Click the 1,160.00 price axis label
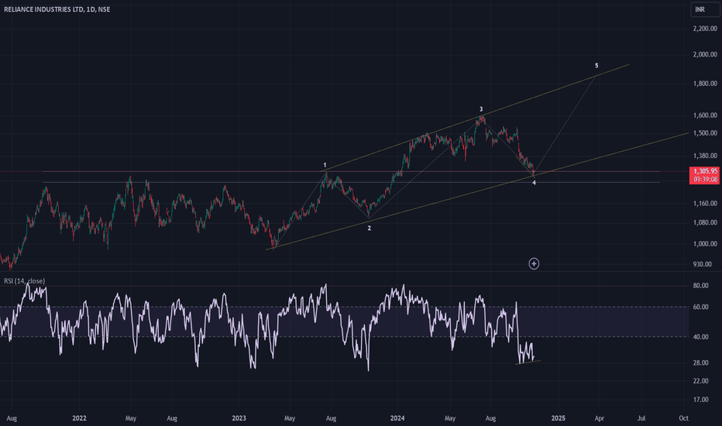722x426 pixels. (x=705, y=203)
